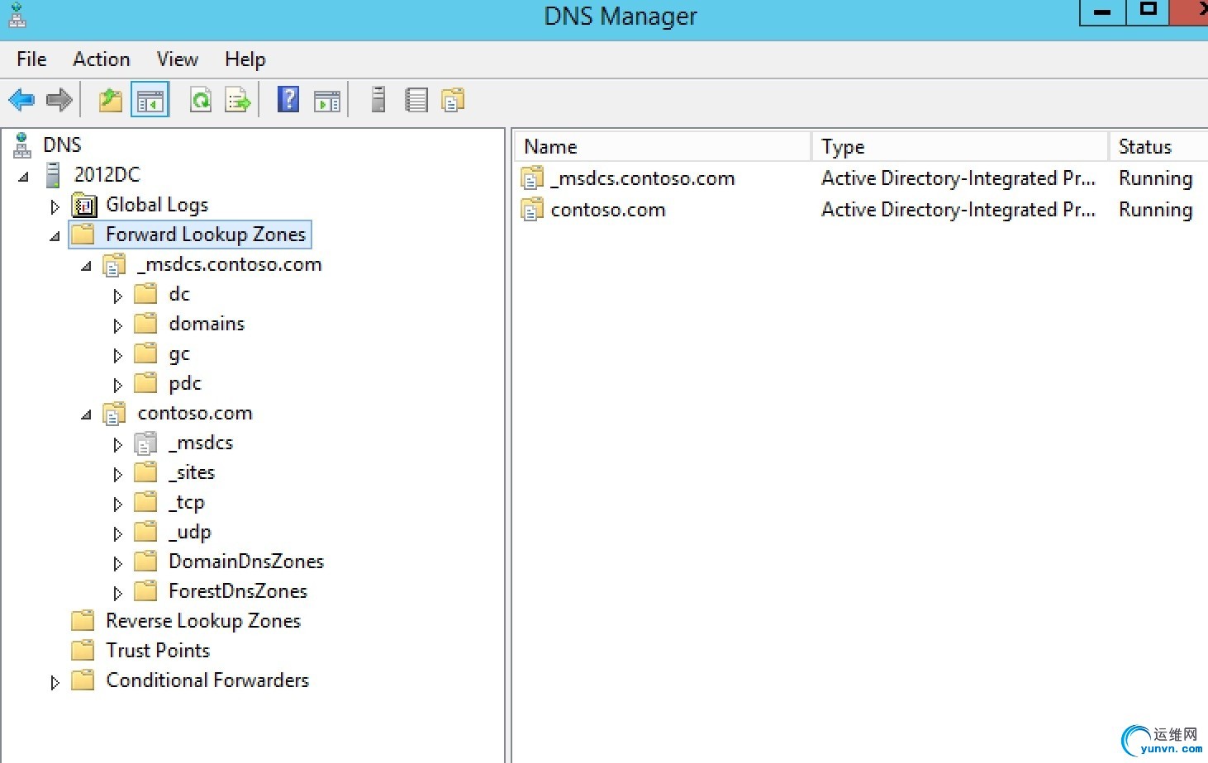The height and width of the screenshot is (763, 1208).
Task: Click the contoso.com zone icon in the list
Action: (532, 209)
